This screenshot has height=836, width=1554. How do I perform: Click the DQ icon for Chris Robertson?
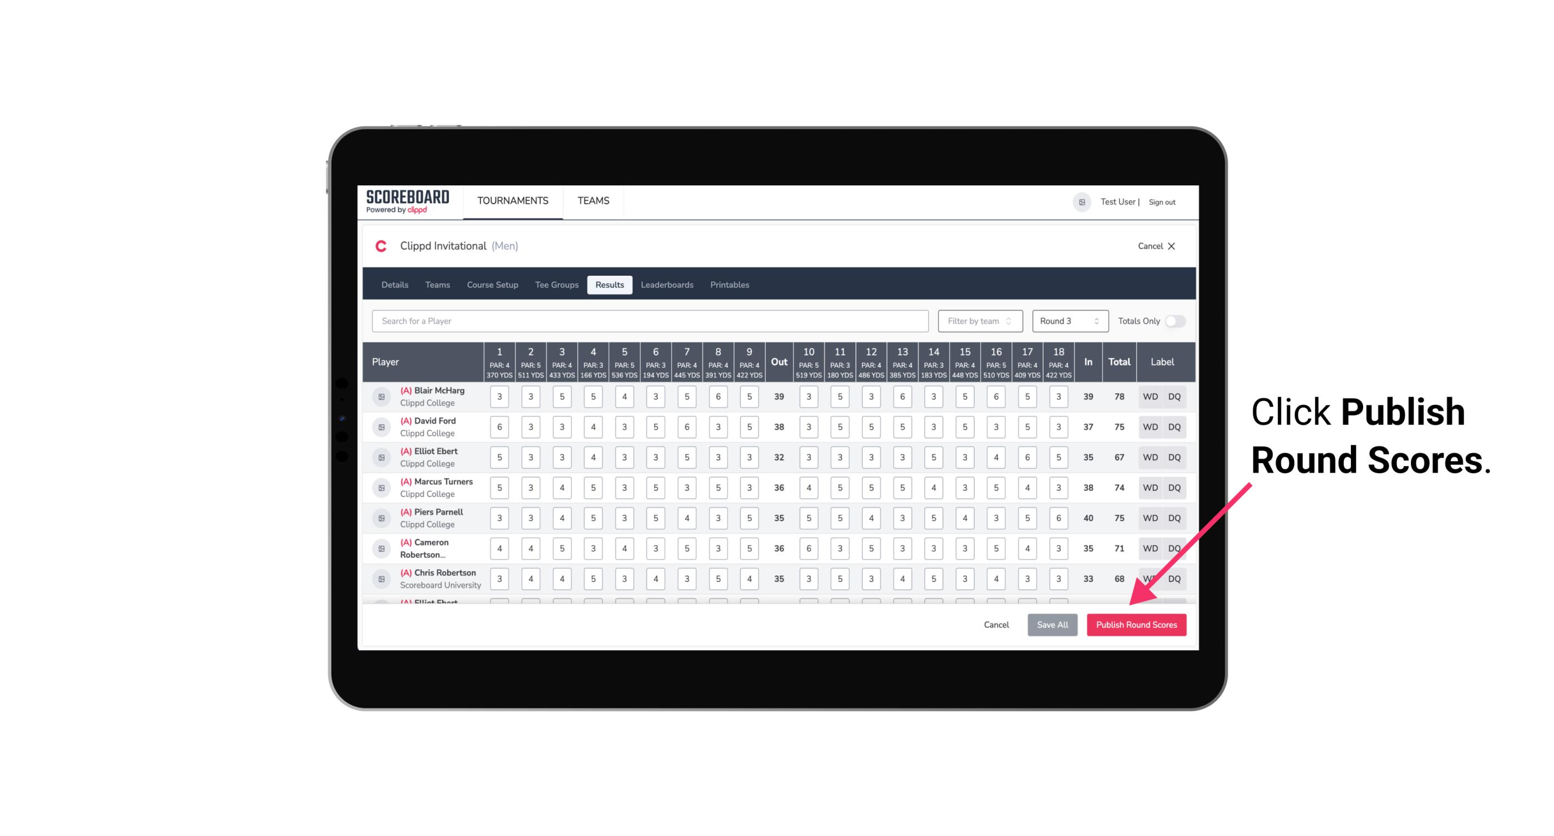1175,577
